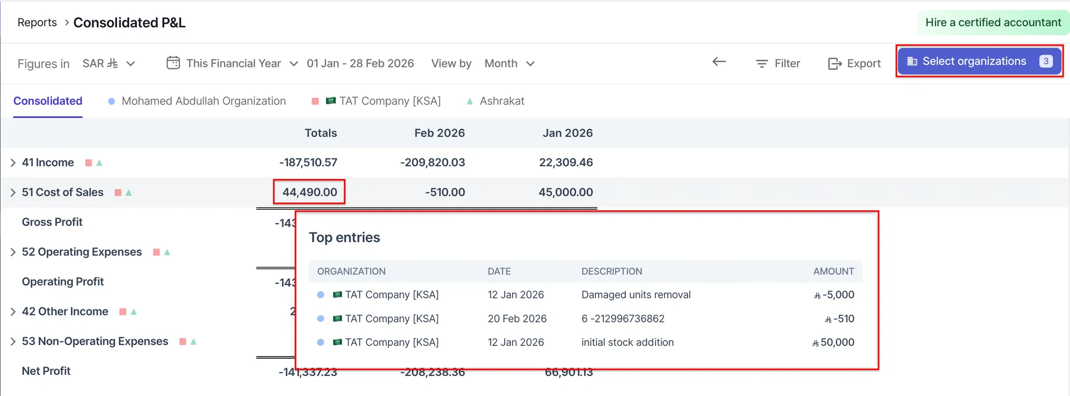Click Hire a certified accountant button

pyautogui.click(x=993, y=23)
